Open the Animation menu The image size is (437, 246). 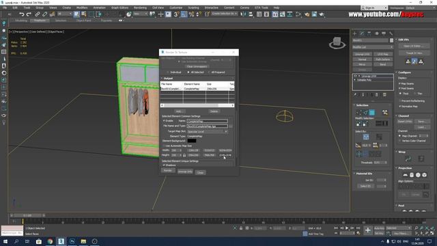point(99,8)
